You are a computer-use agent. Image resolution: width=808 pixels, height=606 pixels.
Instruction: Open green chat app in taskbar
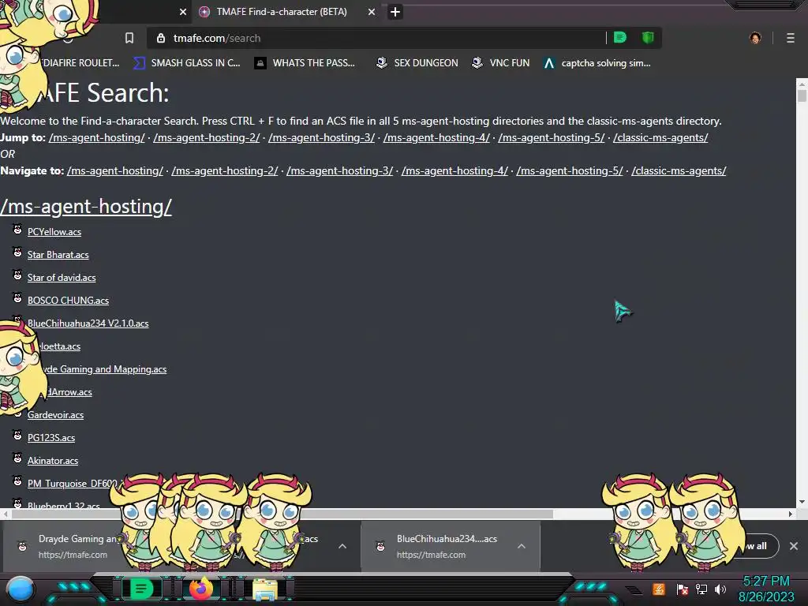click(x=141, y=589)
